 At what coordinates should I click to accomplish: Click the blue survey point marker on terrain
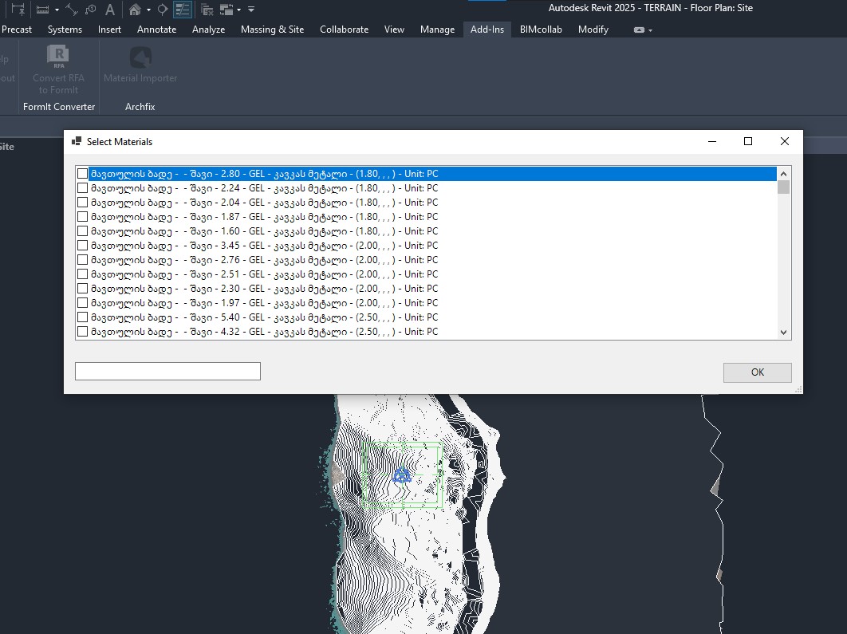click(x=401, y=475)
